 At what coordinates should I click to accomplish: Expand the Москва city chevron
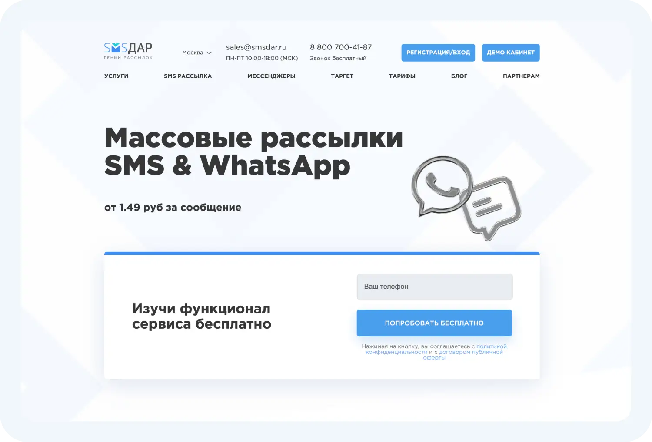coord(209,53)
